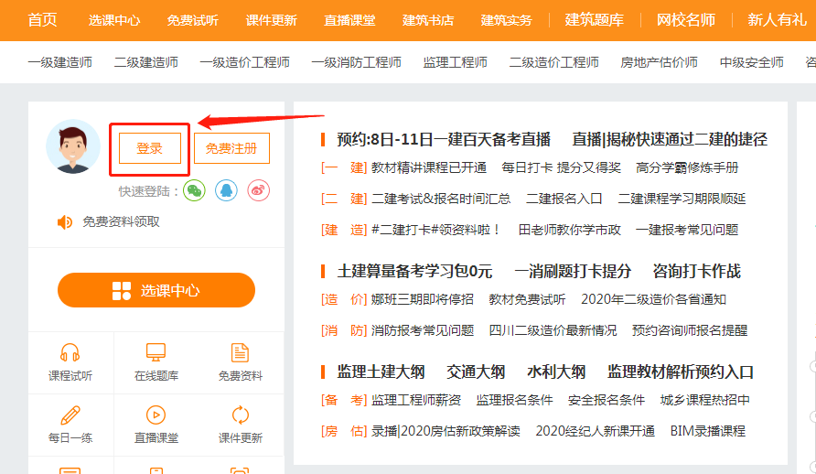Click the 免费注册 register button

click(231, 148)
